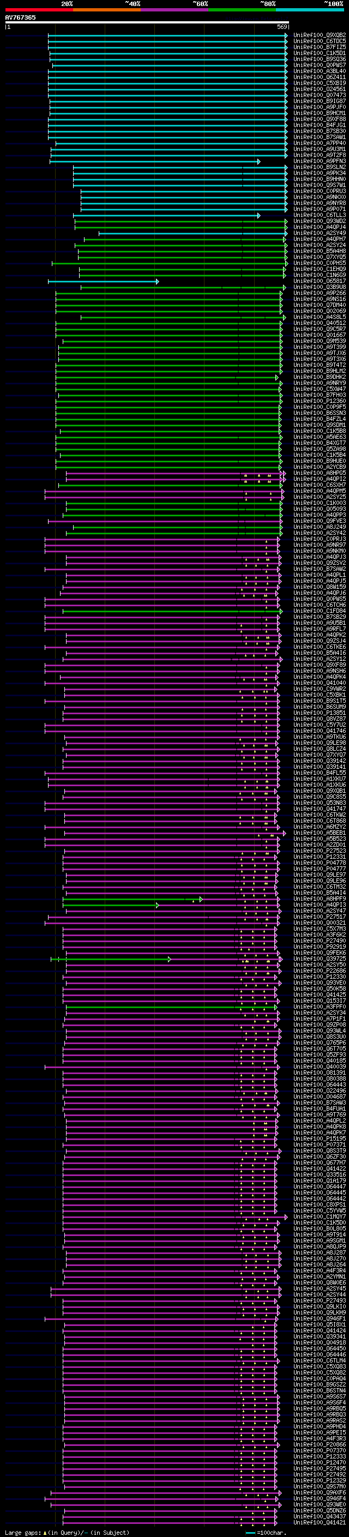The width and height of the screenshot is (349, 1537).
Task: Open hit UniRef100_Q9XQB2
Action: (320, 35)
